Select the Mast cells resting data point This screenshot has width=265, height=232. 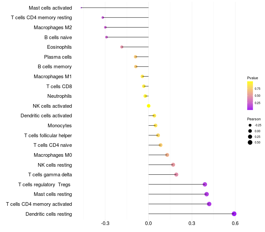[206, 194]
